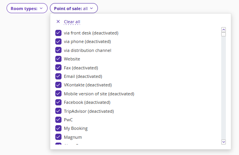239x155 pixels.
Task: Uncheck the PwC checkbox
Action: click(58, 120)
